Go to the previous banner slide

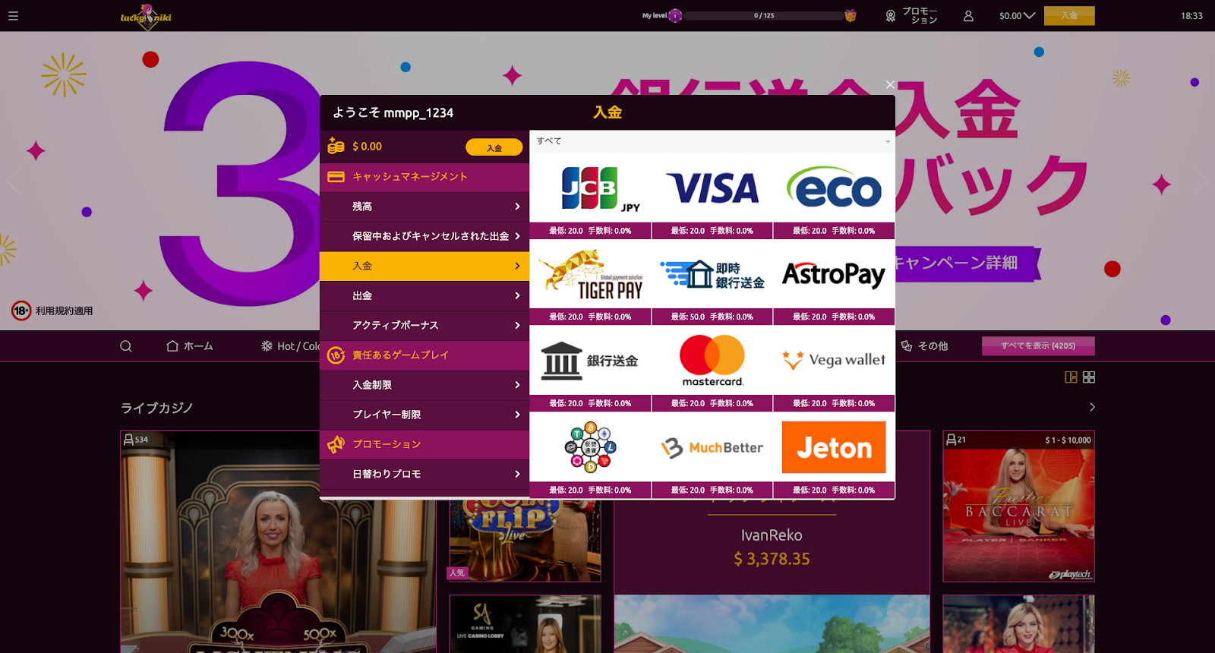click(x=13, y=181)
